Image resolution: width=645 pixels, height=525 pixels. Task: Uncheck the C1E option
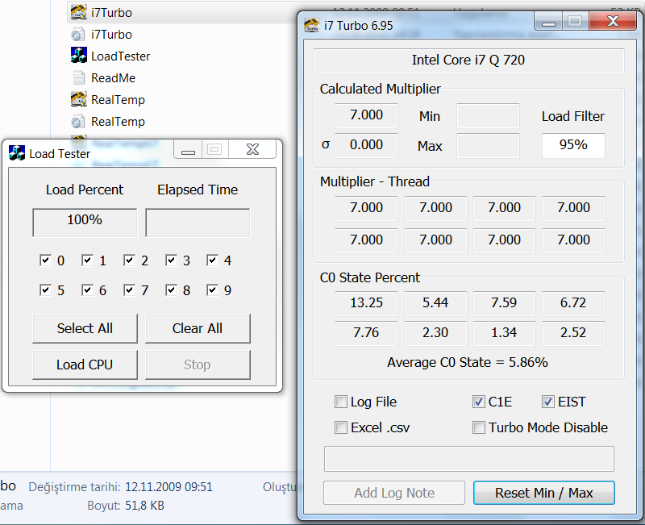478,402
